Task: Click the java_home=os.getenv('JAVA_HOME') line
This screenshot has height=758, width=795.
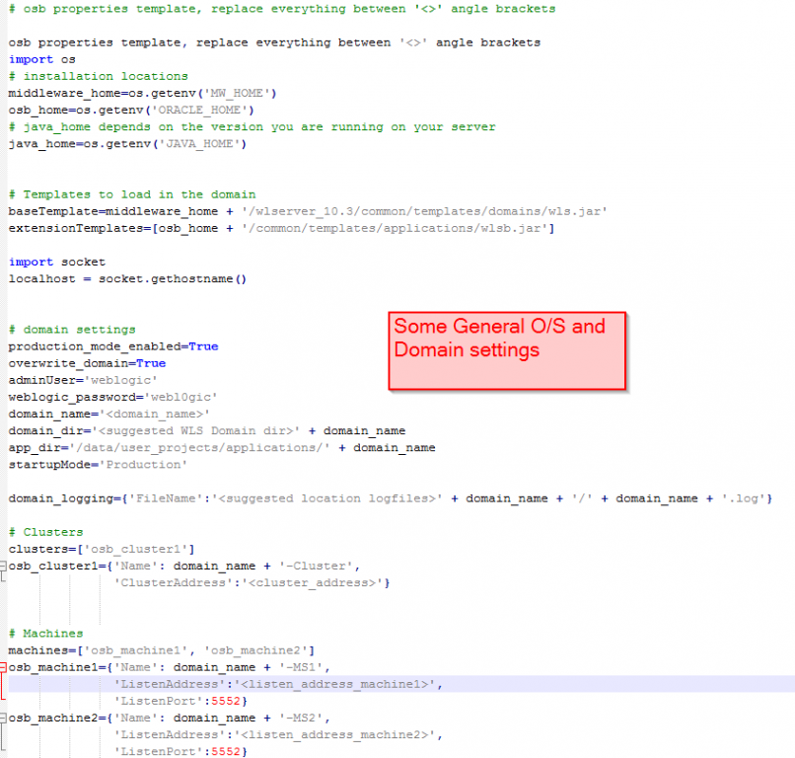Action: click(x=127, y=144)
